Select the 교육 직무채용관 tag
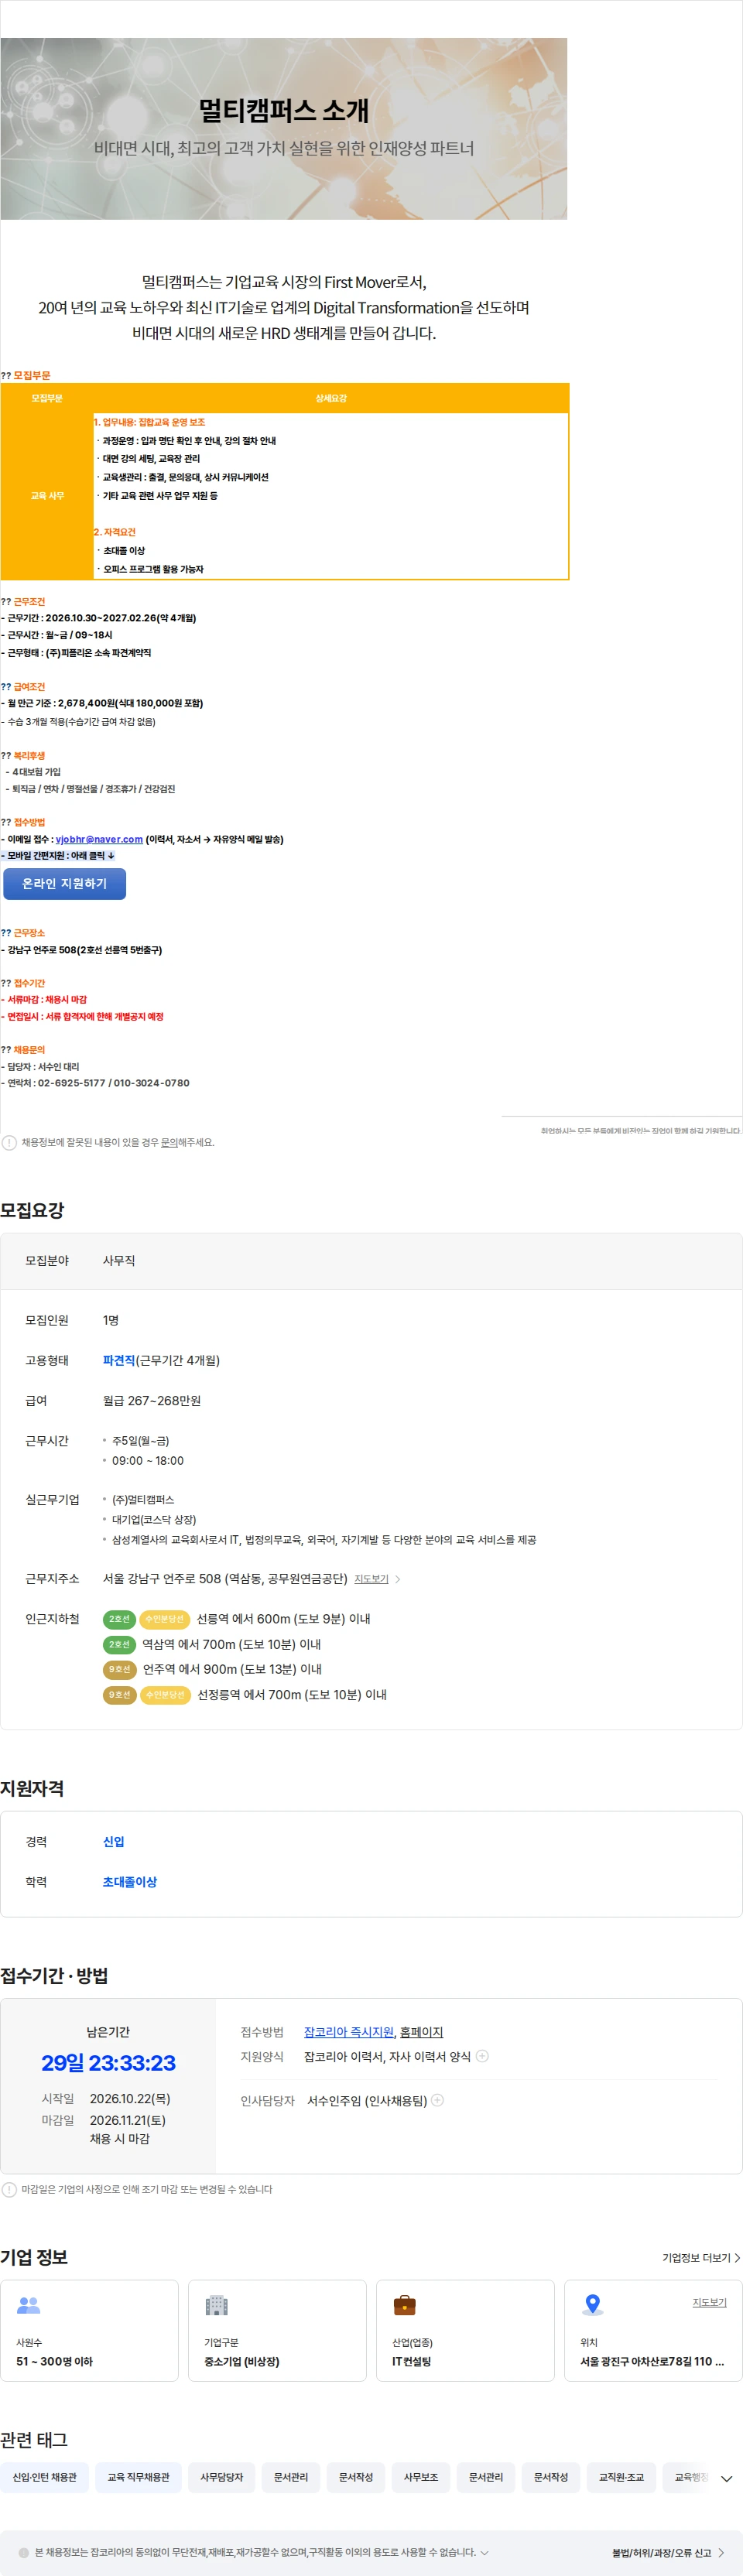The image size is (743, 2576). (138, 2476)
